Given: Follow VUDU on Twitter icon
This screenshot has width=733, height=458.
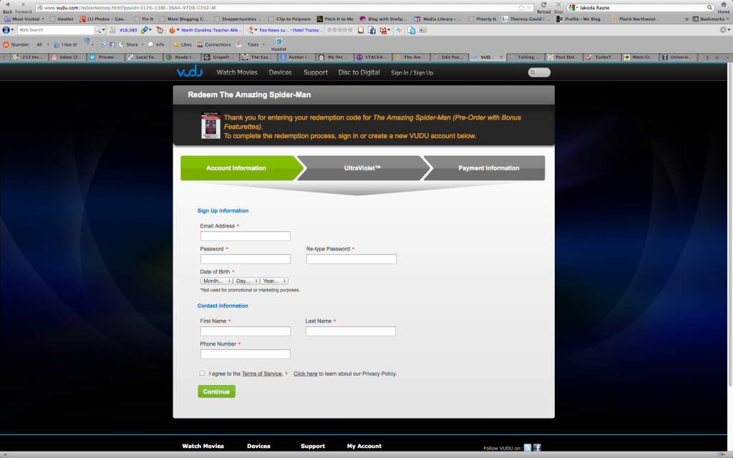Looking at the screenshot, I should (528, 448).
